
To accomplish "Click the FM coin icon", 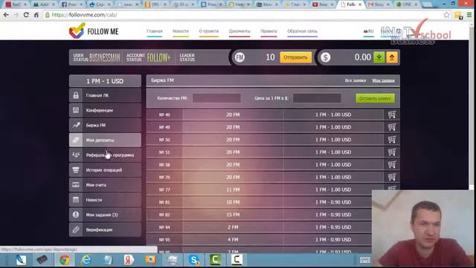I will pos(239,57).
